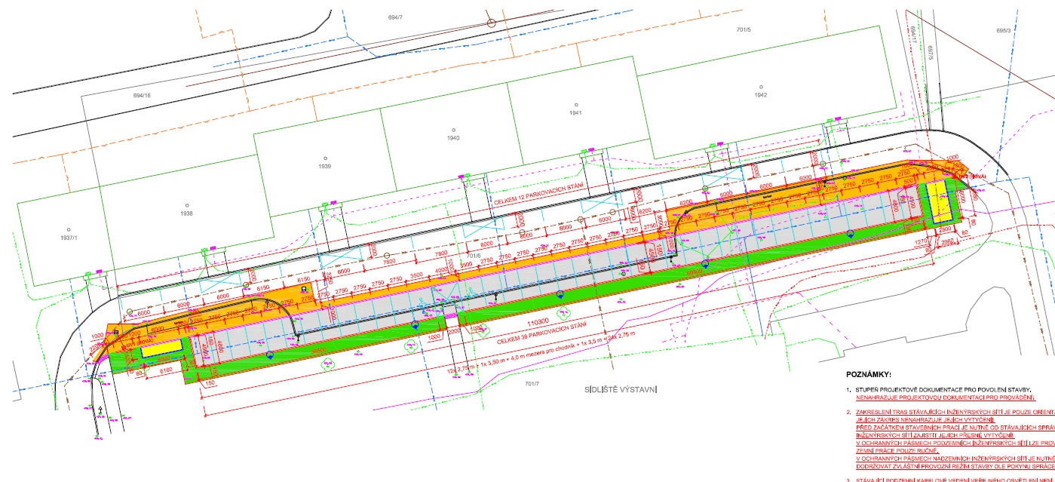
Task: Click the center point marker inside building 1937/1
Action: click(68, 229)
